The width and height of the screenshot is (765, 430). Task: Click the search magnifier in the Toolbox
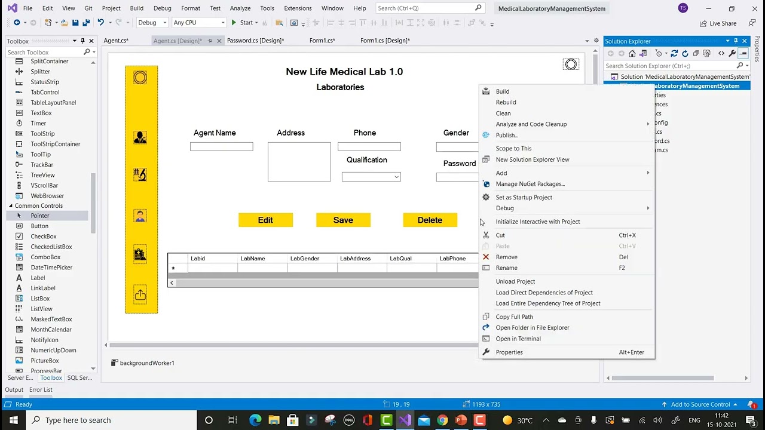coord(87,52)
